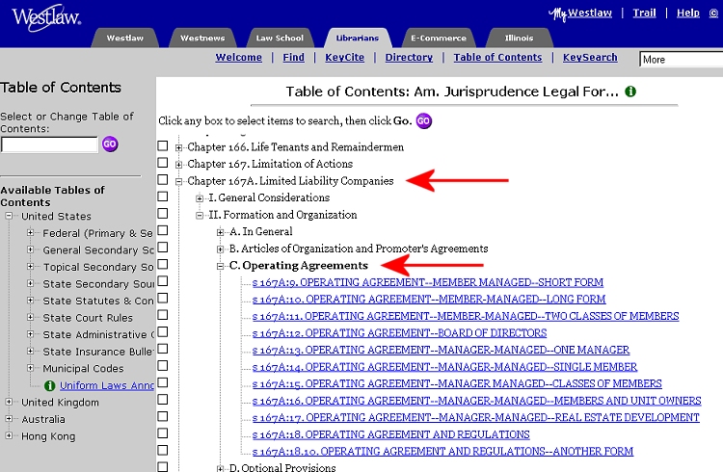Check the box on the B. Articles of Organization row

(x=162, y=248)
